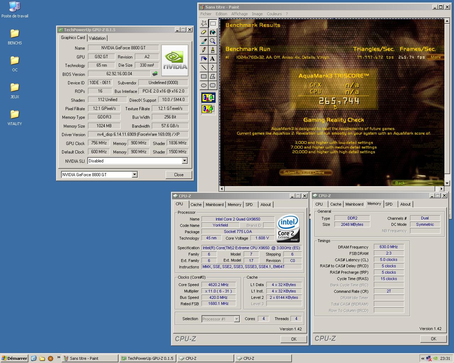Expand hidden system tray icons

coord(423,358)
